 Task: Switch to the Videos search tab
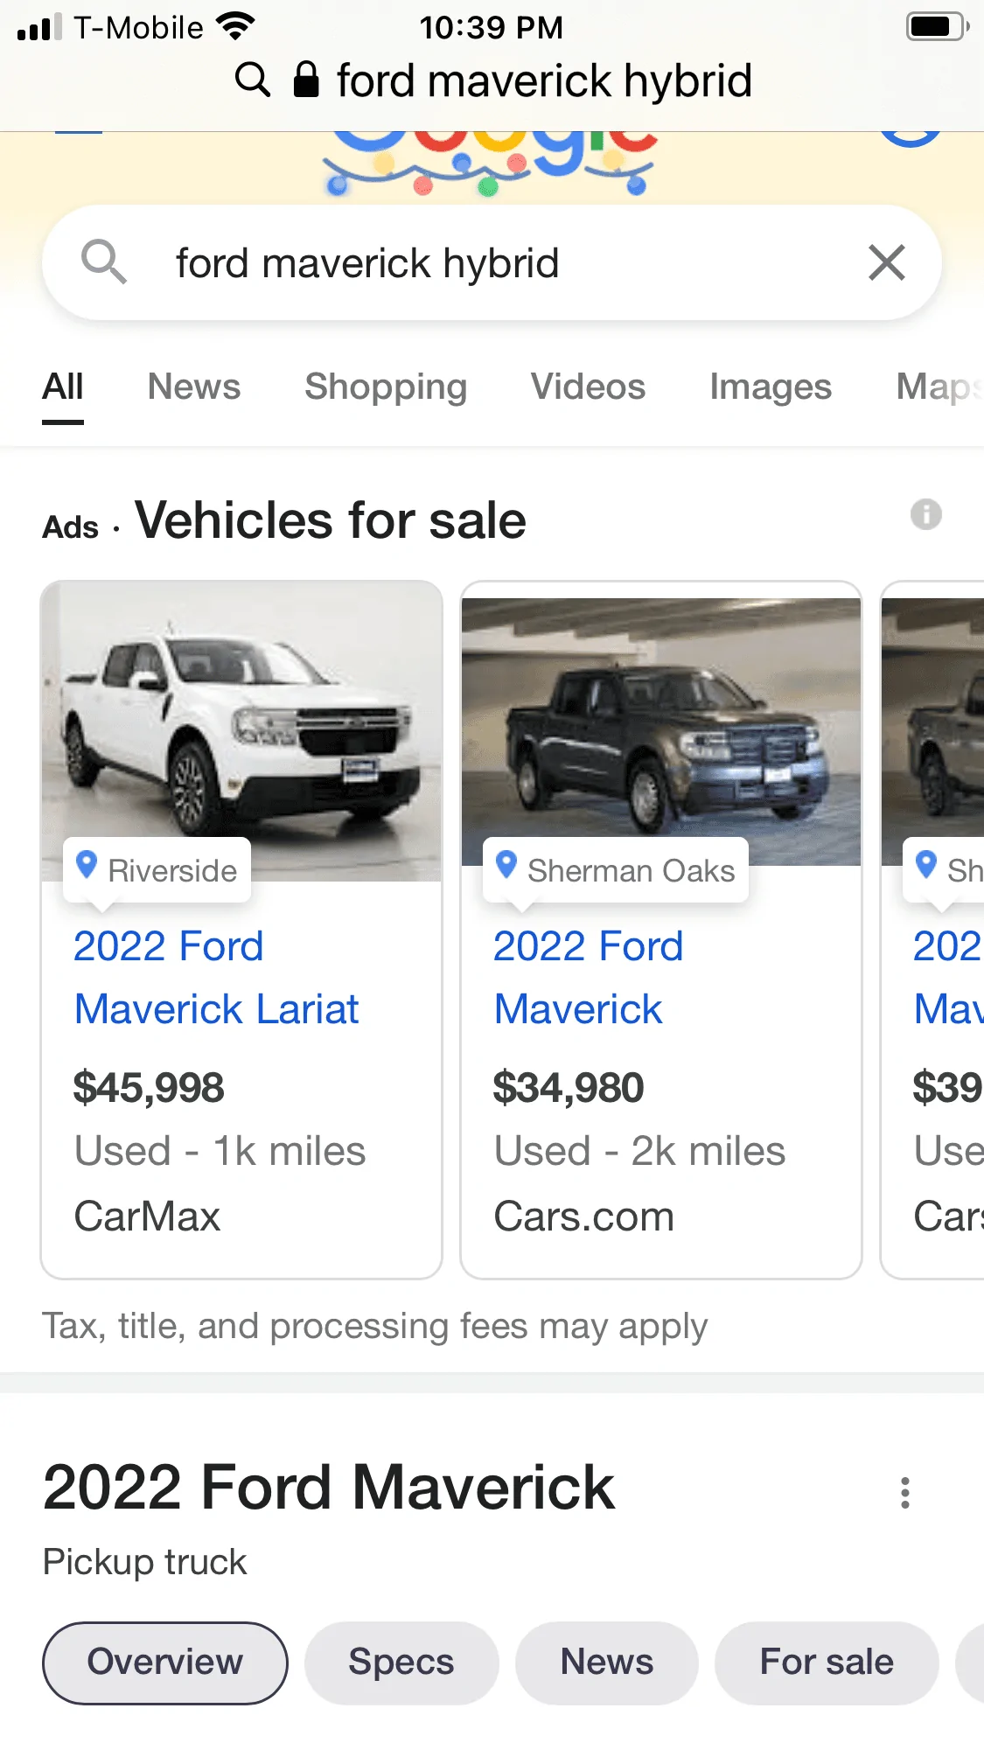pyautogui.click(x=588, y=387)
